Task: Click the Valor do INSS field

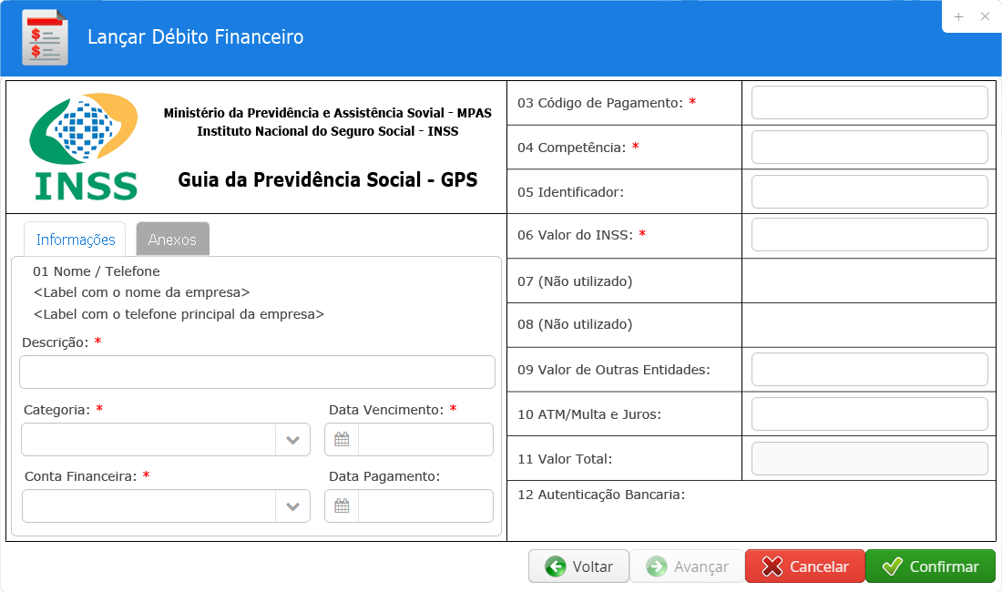Action: pyautogui.click(x=870, y=234)
